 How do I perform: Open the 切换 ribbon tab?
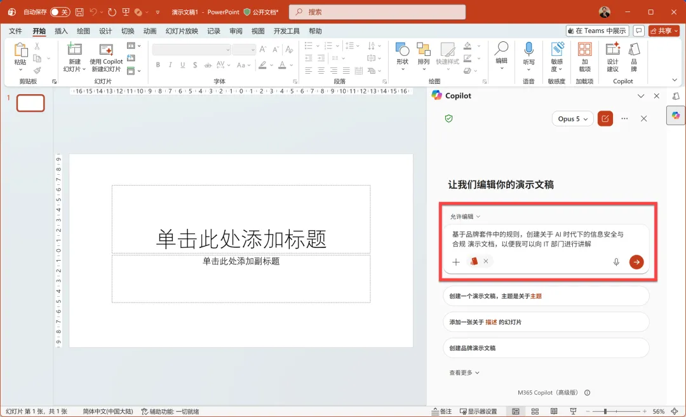tap(127, 31)
